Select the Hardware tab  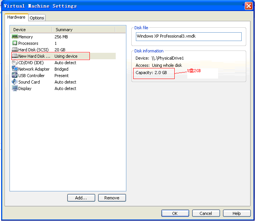click(x=16, y=17)
